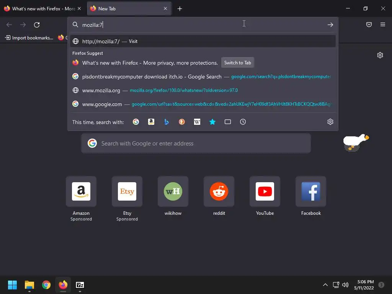Image resolution: width=392 pixels, height=294 pixels.
Task: Search this time with Bing icon
Action: pos(167,122)
